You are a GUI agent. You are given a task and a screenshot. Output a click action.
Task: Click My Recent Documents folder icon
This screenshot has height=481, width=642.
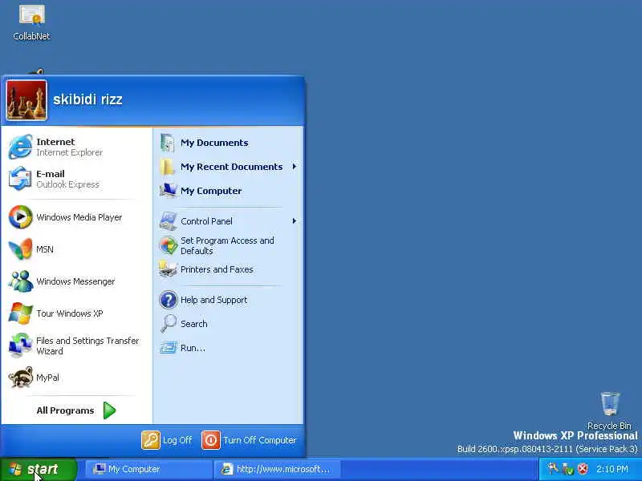pos(168,167)
